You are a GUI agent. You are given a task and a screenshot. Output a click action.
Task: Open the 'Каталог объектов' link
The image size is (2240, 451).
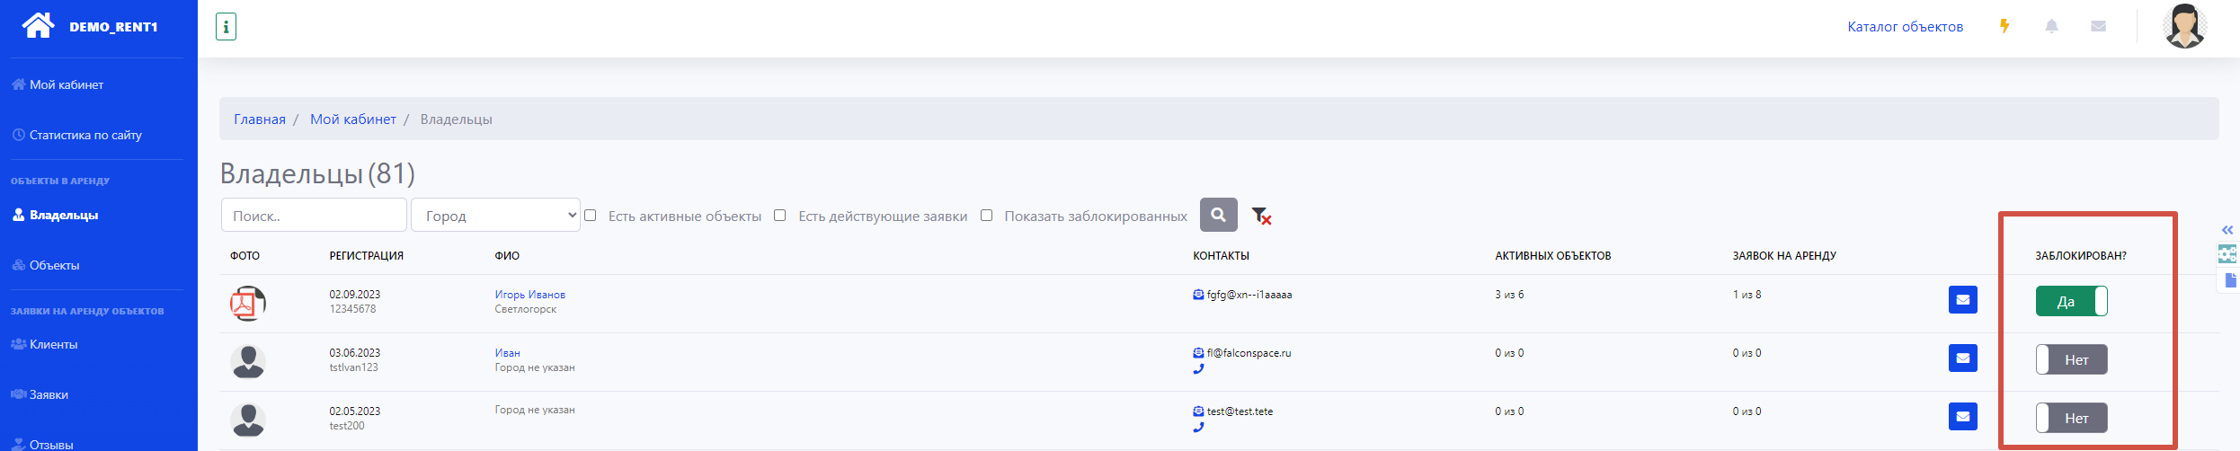coord(1905,27)
